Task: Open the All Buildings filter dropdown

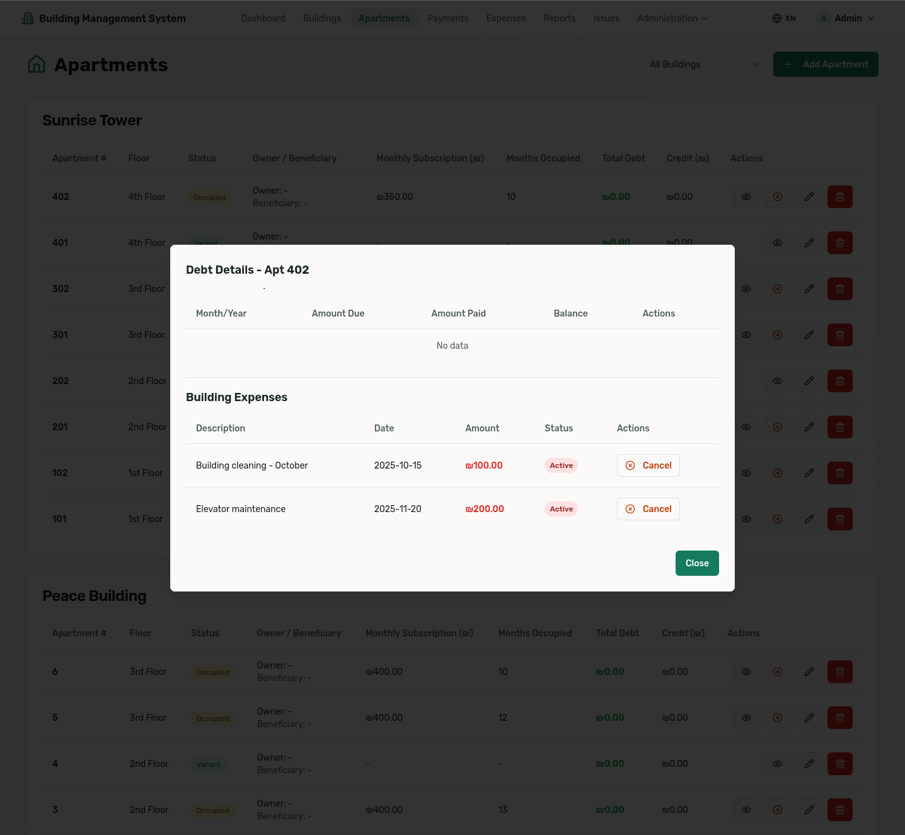Action: click(704, 64)
